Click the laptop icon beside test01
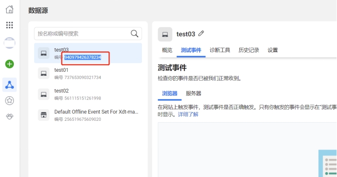The height and width of the screenshot is (177, 337). pos(43,74)
